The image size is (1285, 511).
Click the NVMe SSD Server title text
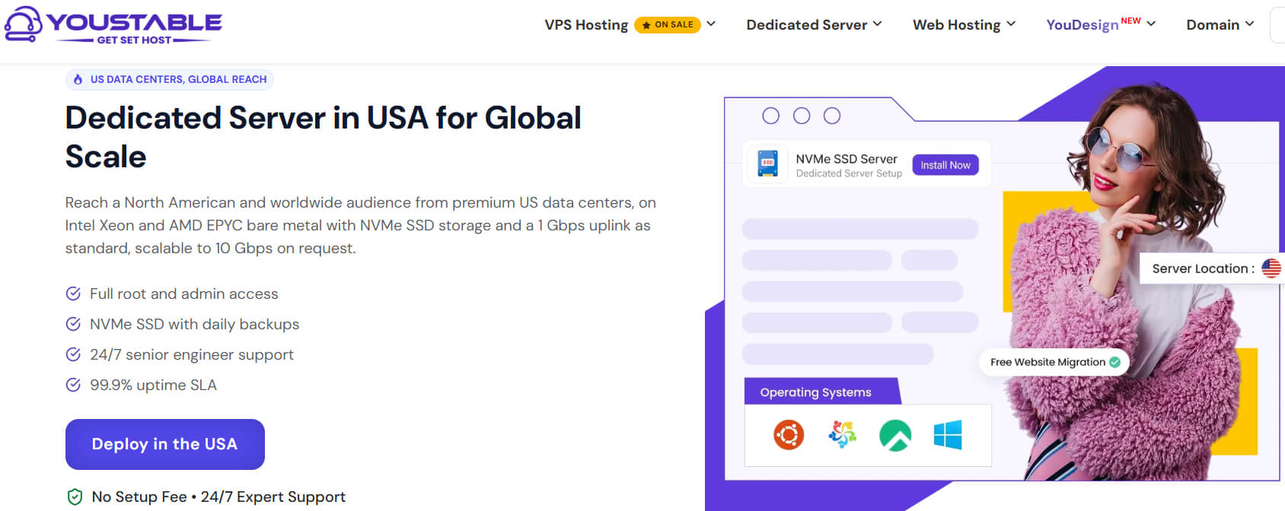click(847, 159)
